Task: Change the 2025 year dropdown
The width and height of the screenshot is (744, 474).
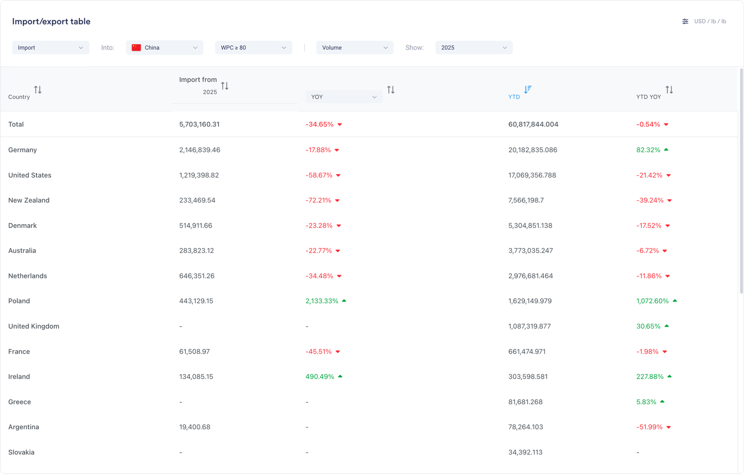Action: [x=474, y=47]
